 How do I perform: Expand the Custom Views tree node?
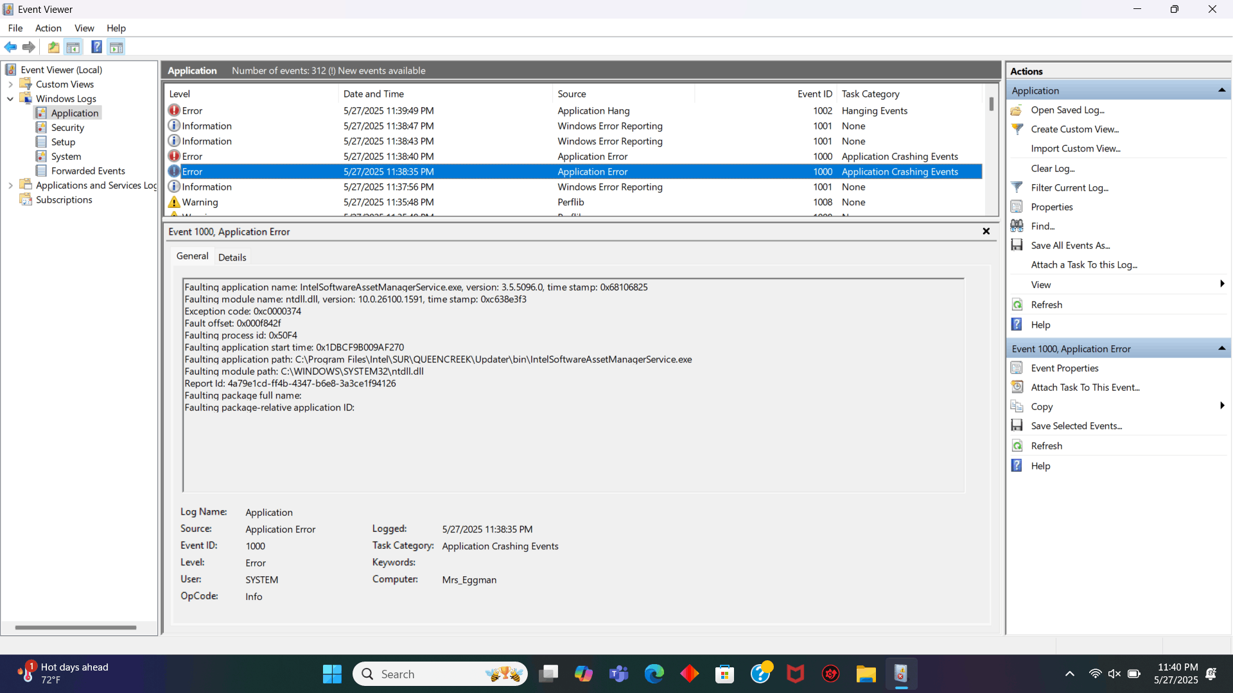(10, 84)
